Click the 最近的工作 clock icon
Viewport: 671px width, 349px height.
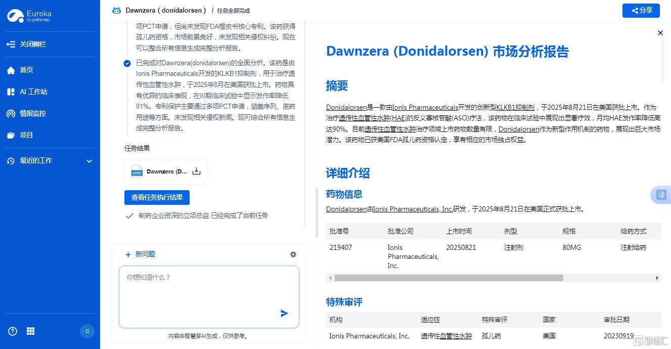(x=11, y=161)
